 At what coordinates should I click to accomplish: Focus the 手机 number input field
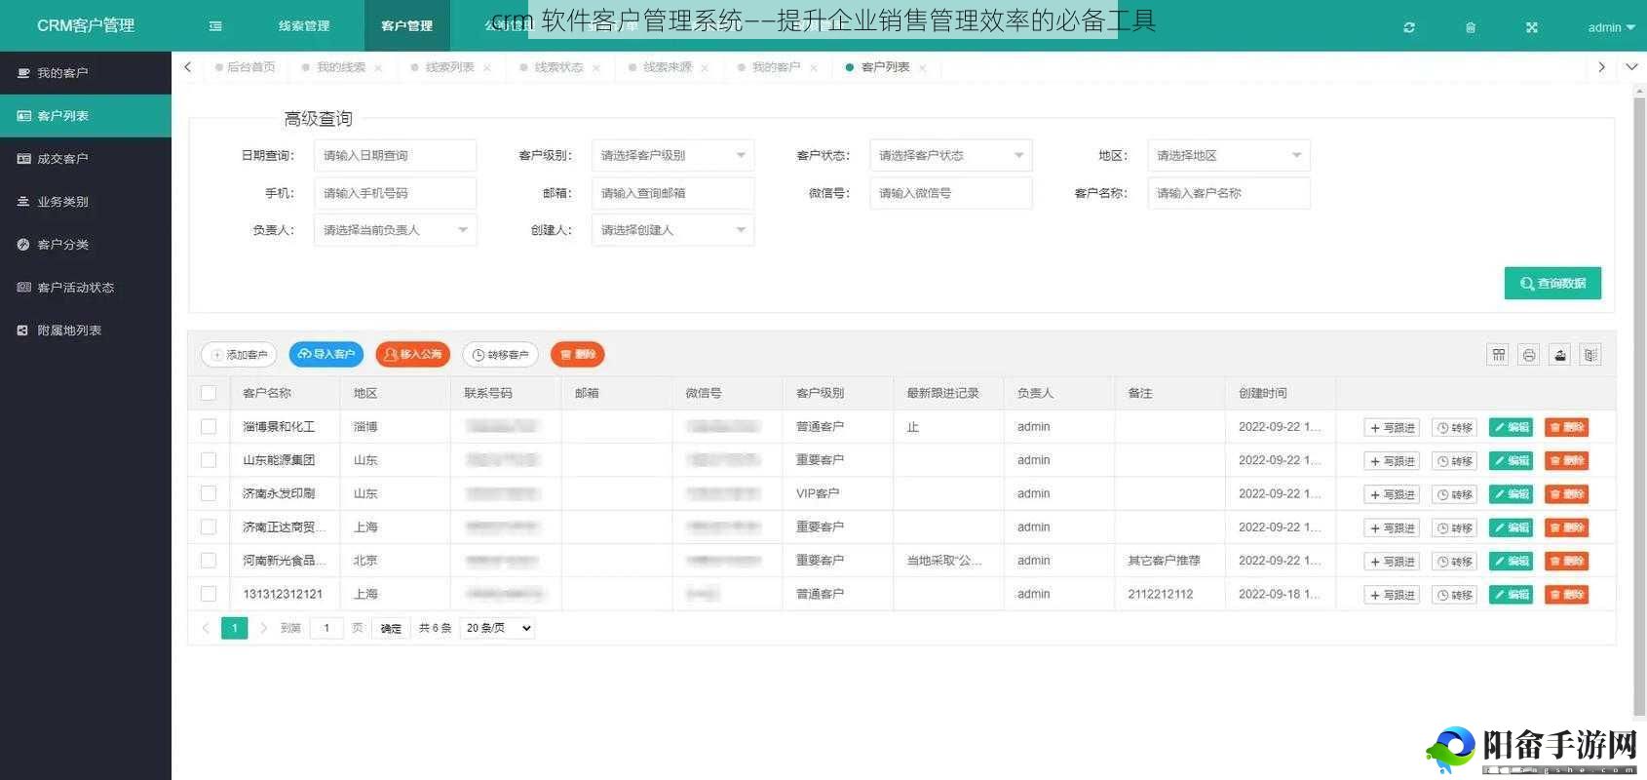coord(395,193)
